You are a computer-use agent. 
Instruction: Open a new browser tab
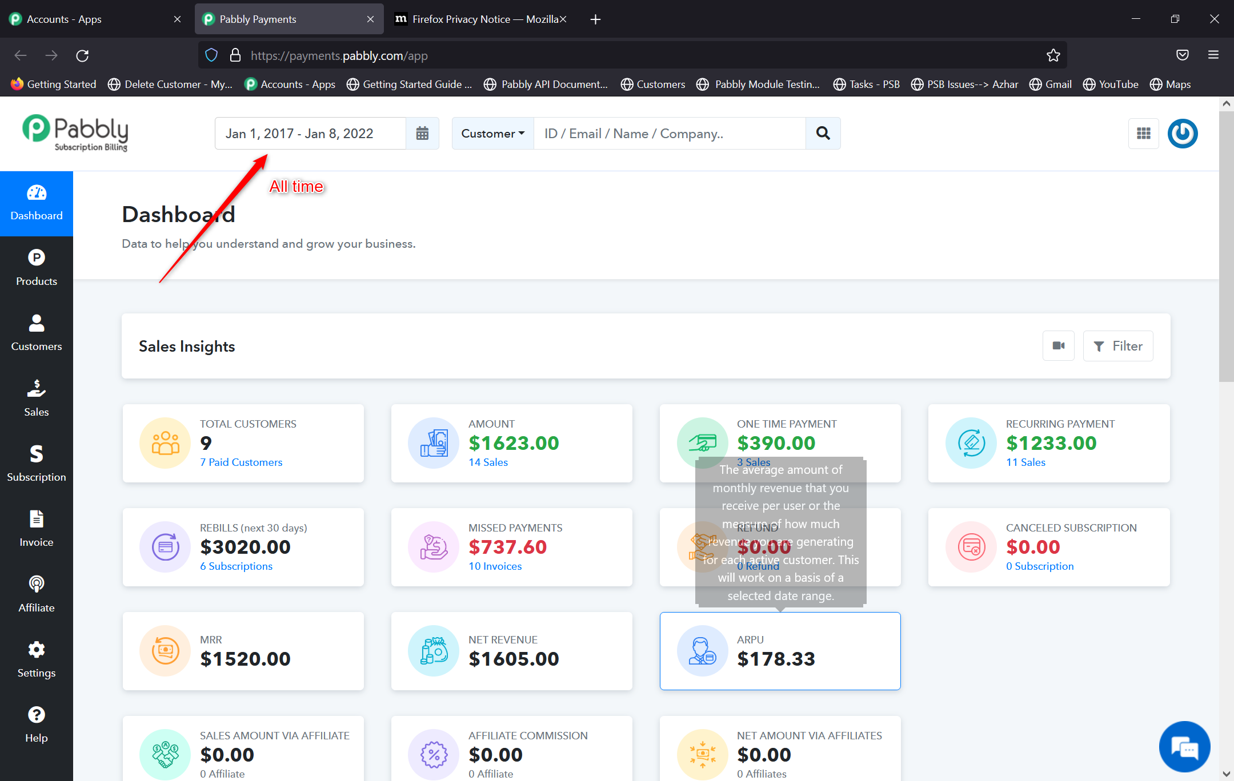(x=595, y=19)
